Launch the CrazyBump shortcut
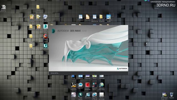Screen dimensions: 177x100 [87, 77]
